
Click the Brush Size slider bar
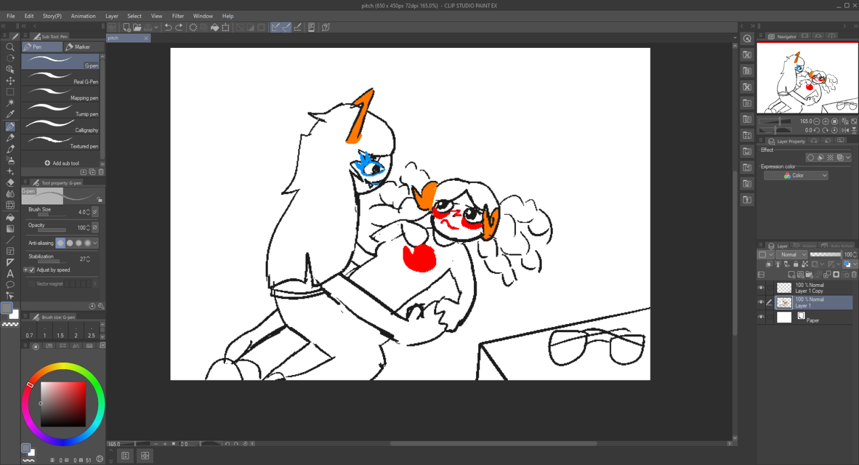coord(51,215)
